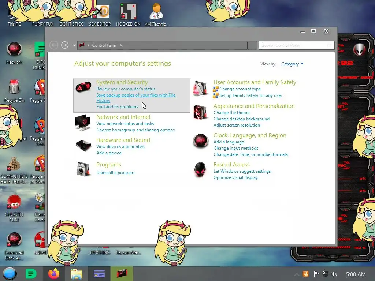
Task: Select the active Control Panel taskbar button
Action: (x=122, y=274)
